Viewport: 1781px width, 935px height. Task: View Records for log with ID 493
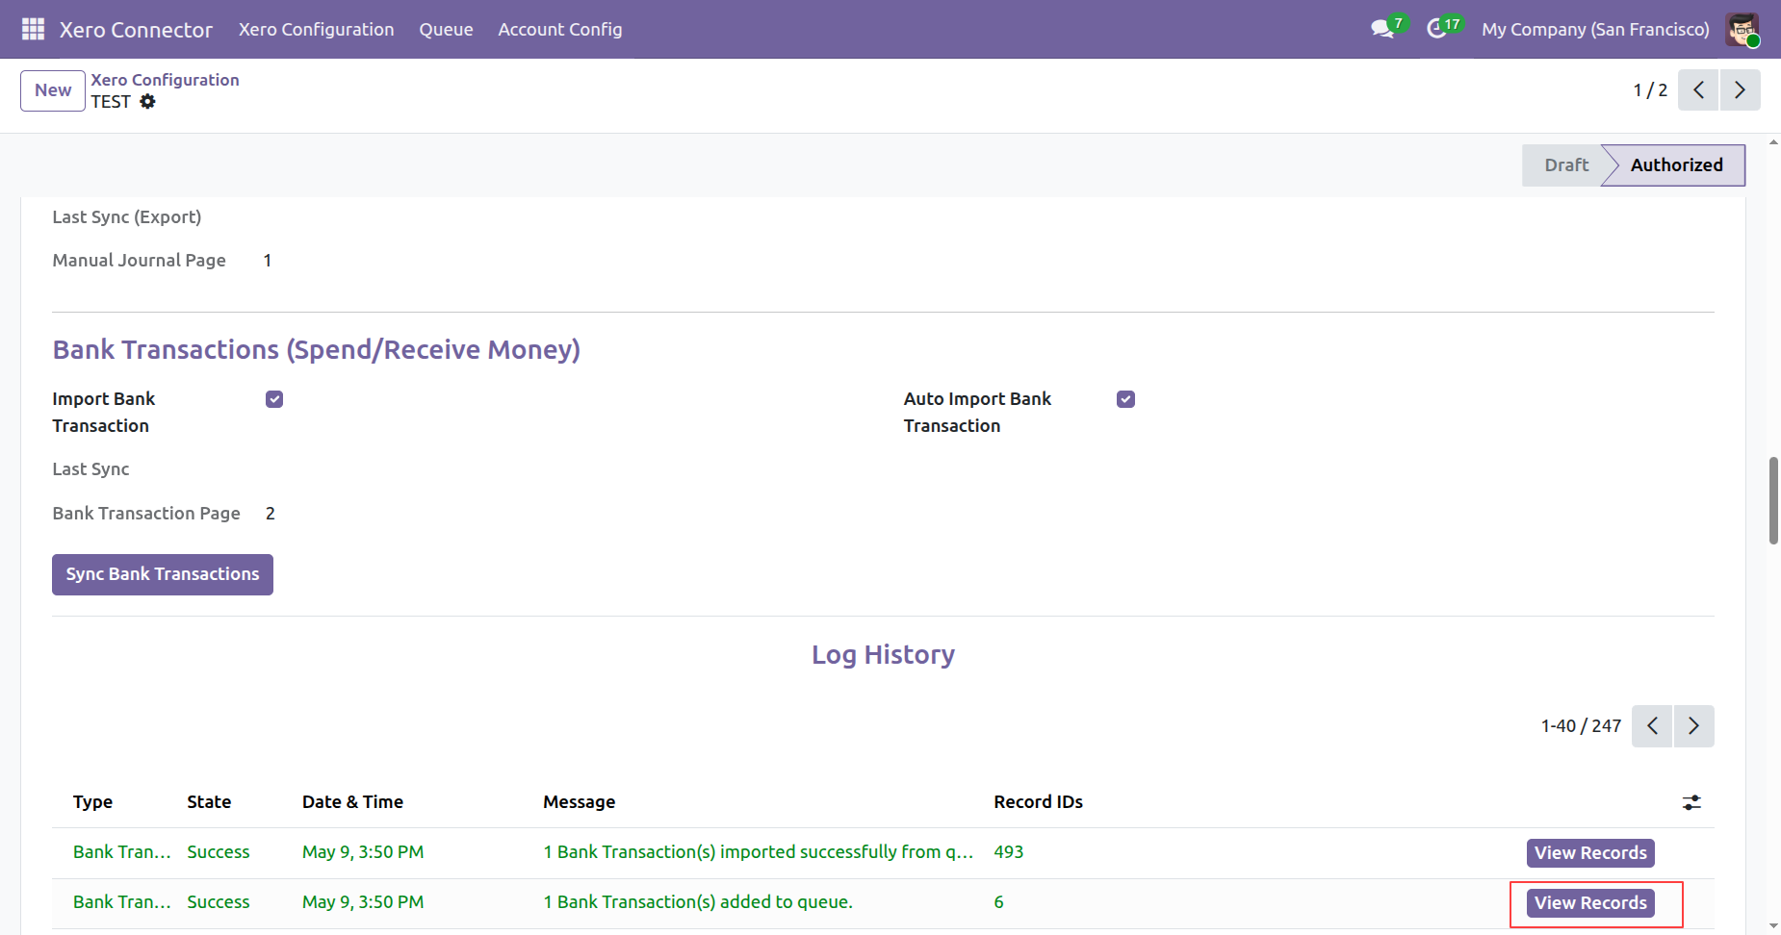1590,853
